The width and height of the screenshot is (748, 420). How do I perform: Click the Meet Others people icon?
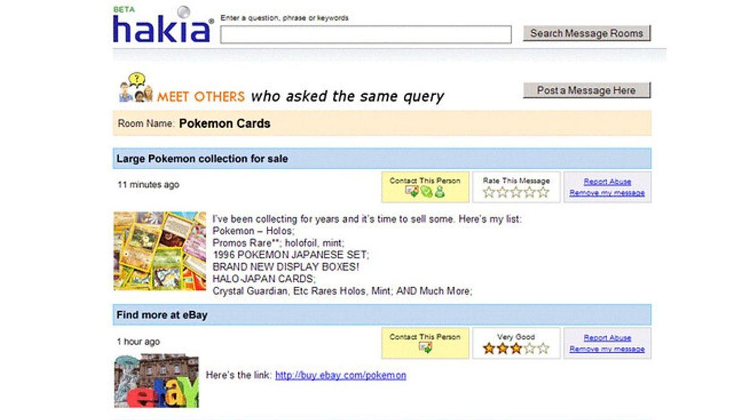coord(135,88)
